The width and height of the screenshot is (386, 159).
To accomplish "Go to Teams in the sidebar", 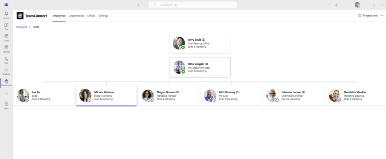I will point(6,37).
